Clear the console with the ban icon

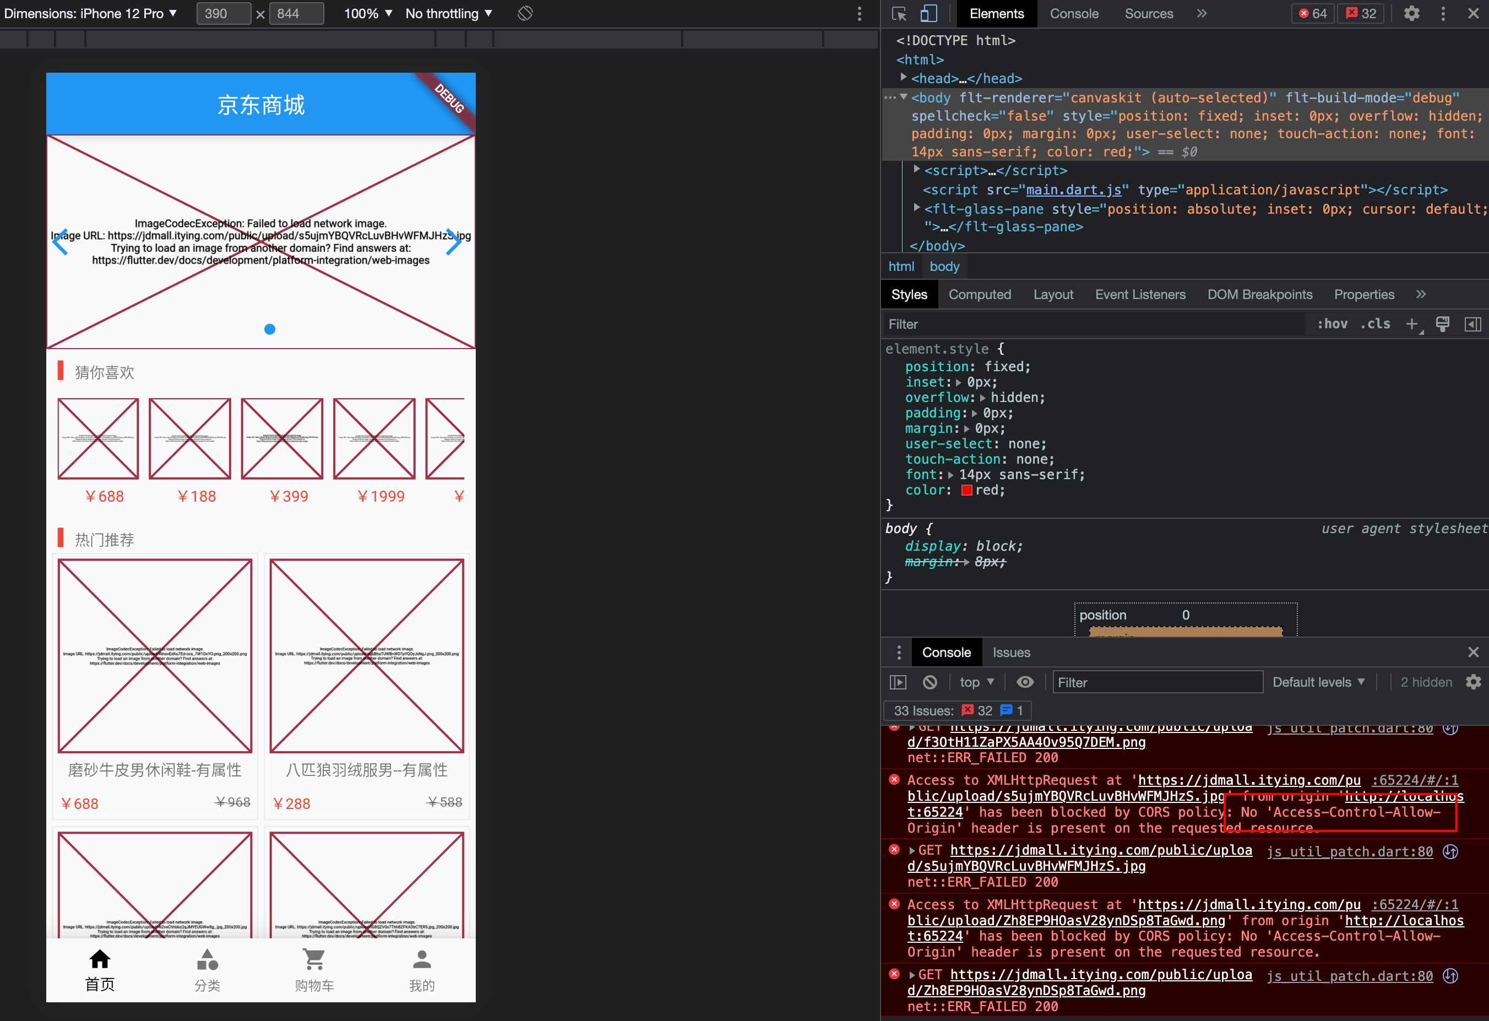[x=929, y=682]
